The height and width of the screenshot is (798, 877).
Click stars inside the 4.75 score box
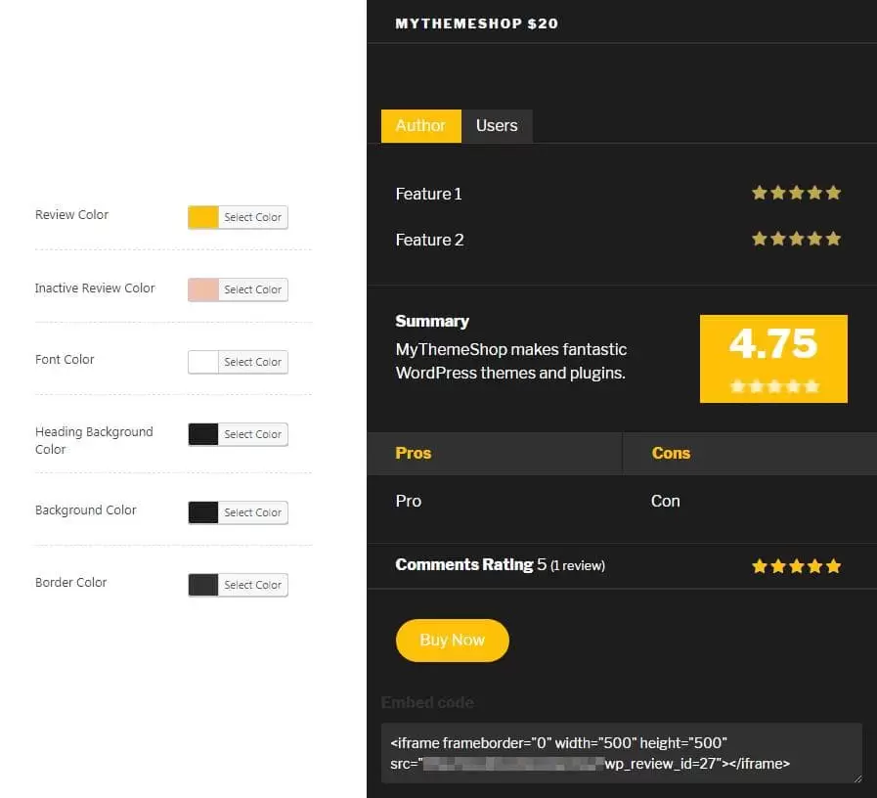tap(773, 386)
